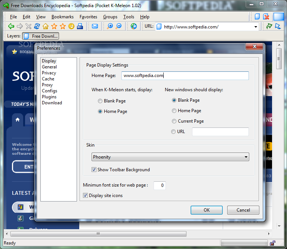Click the horizontal scrollbar right arrow
Viewport: 287px width, 249px height.
pos(269,234)
